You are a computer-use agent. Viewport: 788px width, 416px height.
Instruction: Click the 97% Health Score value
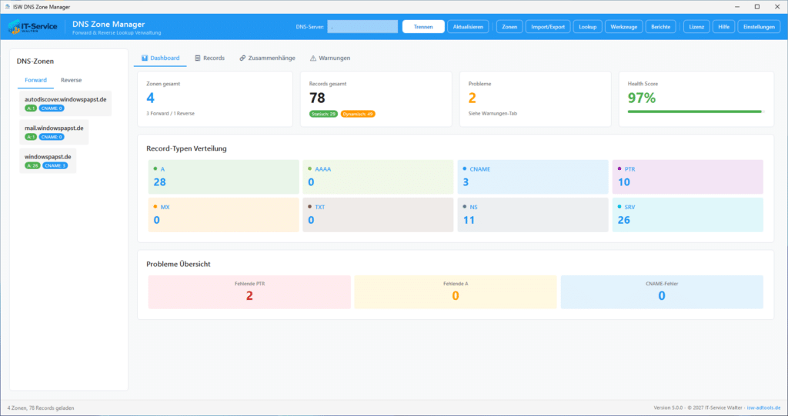642,98
